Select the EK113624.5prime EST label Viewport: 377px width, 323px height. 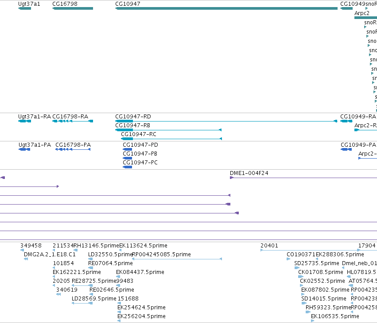pos(143,246)
